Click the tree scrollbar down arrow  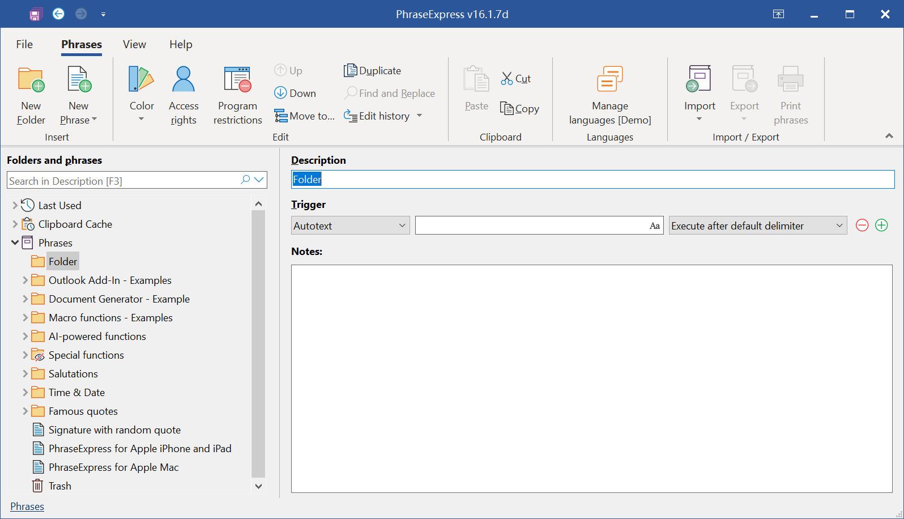point(258,486)
